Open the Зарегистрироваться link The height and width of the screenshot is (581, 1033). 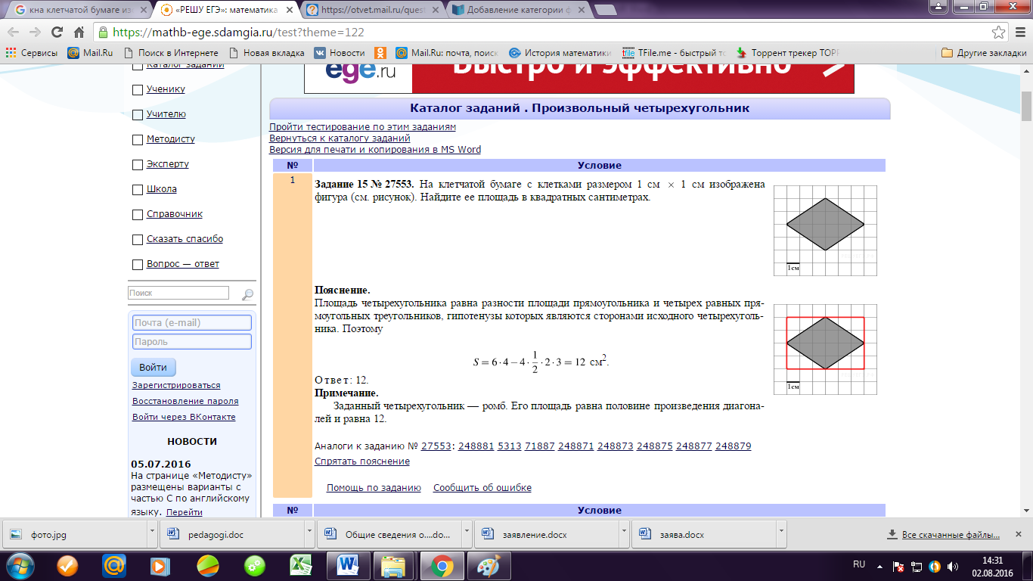click(176, 386)
